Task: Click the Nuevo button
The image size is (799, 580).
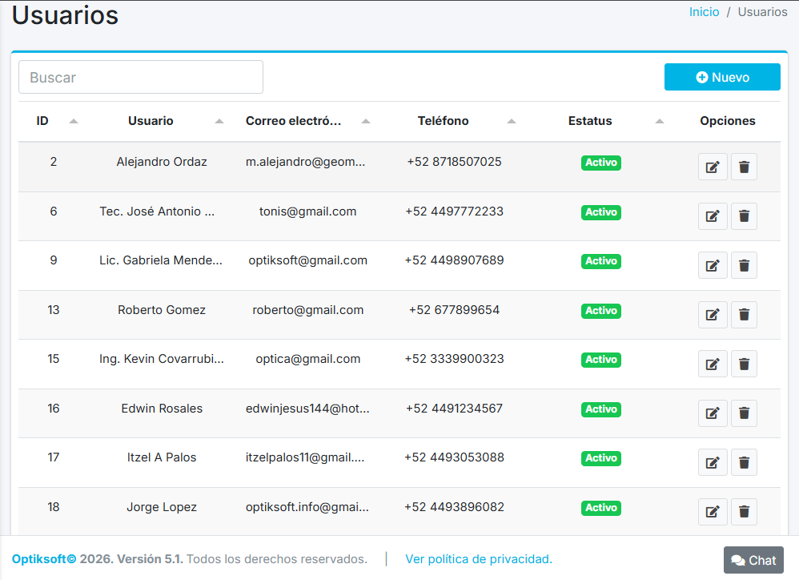Action: click(722, 77)
